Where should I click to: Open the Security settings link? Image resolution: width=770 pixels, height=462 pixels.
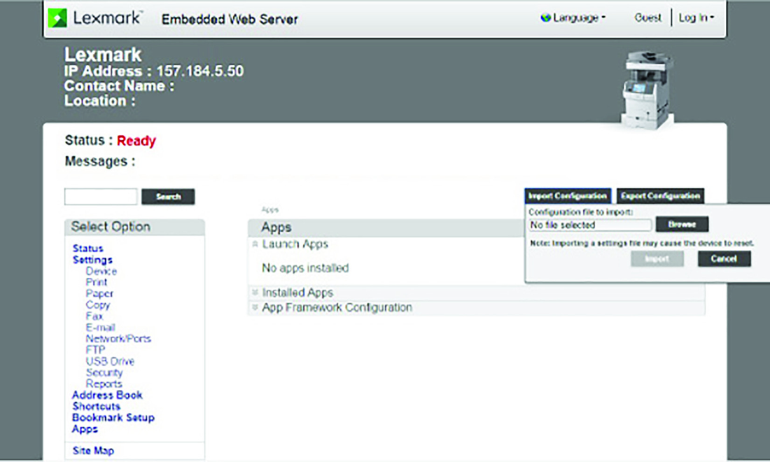coord(104,372)
